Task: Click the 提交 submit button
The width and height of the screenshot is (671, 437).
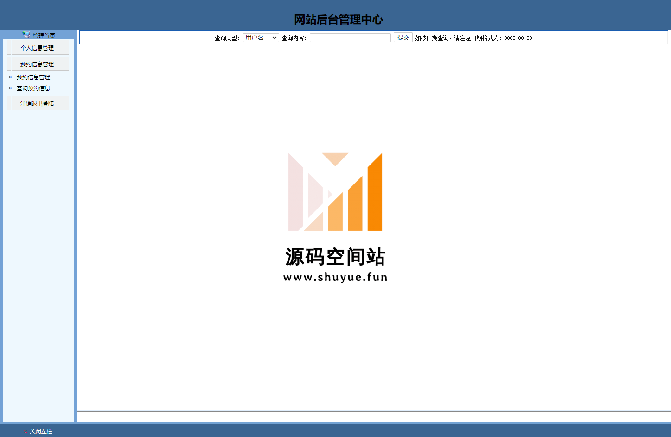Action: (x=403, y=38)
